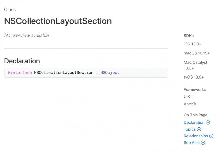217x152 pixels.
Task: Open the NSObject superclass link
Action: (110, 72)
